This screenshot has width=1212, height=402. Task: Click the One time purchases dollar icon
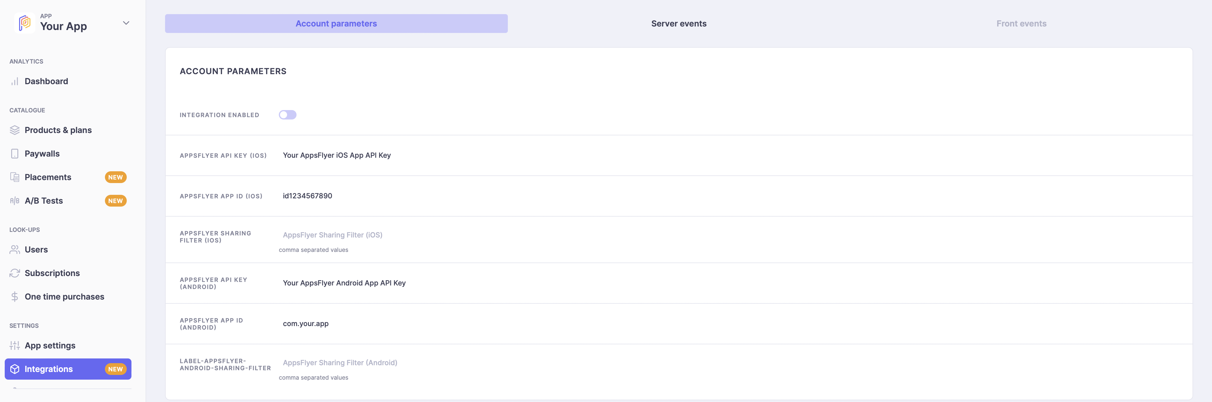tap(14, 296)
